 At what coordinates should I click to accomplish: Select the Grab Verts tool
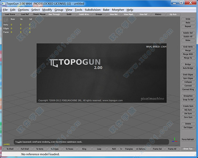188,47
